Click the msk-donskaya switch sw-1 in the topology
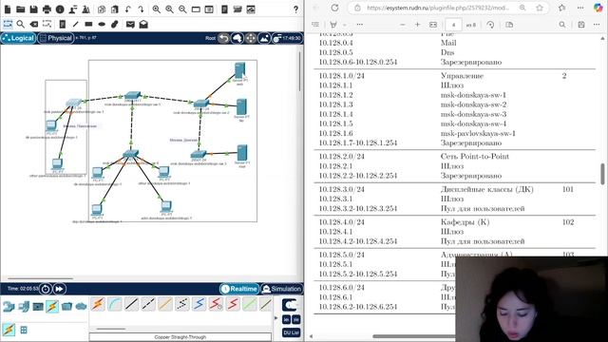608x342 pixels. point(133,95)
